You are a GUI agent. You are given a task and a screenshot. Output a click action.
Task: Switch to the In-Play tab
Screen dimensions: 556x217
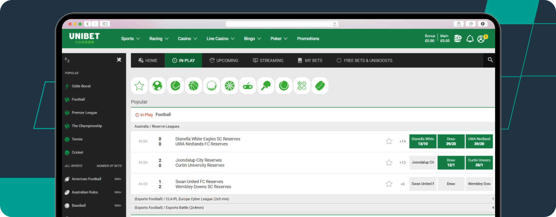(x=183, y=60)
